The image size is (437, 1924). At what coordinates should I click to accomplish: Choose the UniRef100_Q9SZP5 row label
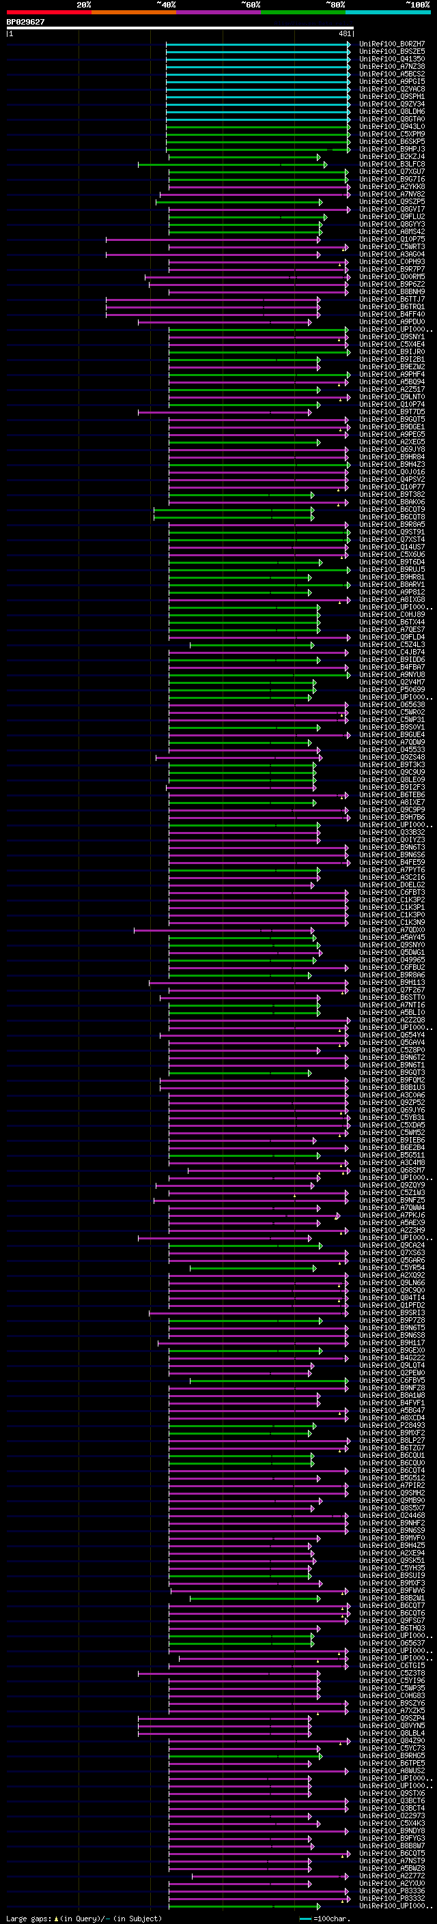392,201
